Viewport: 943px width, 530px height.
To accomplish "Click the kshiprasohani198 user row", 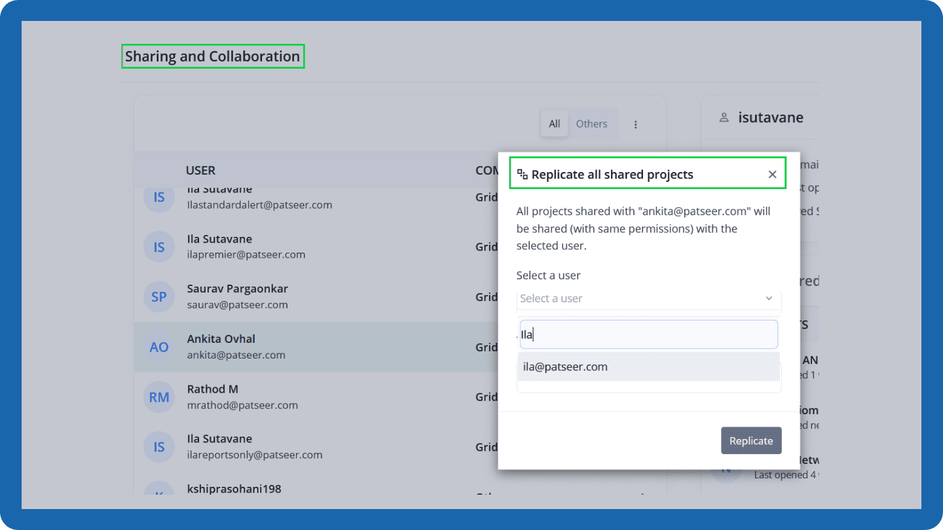I will (x=316, y=488).
